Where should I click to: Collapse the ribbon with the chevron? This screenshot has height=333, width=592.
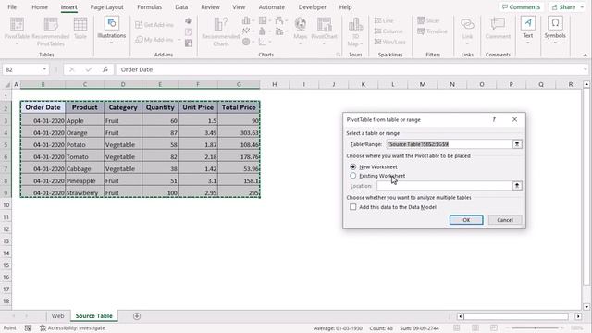(585, 55)
